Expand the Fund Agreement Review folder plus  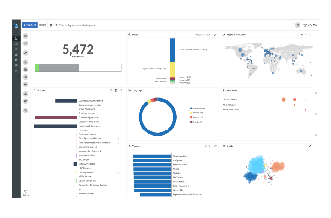(118, 138)
